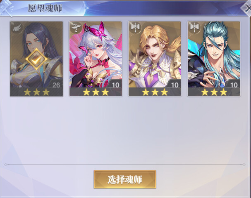Screen dimensions: 251x198
Task: Click the wing class icon on dark-haired card
Action: point(17,28)
